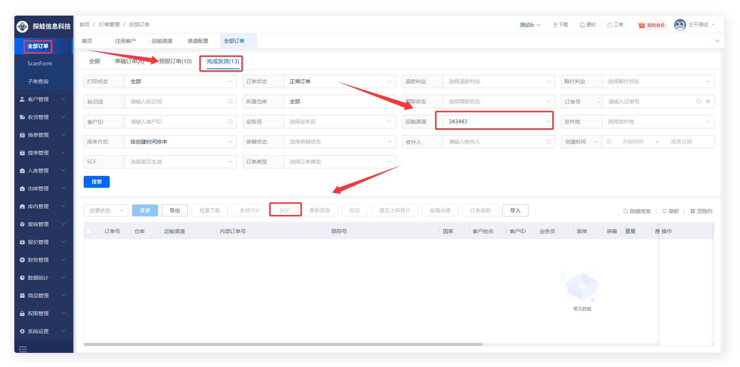Click the blue search button

pos(97,182)
